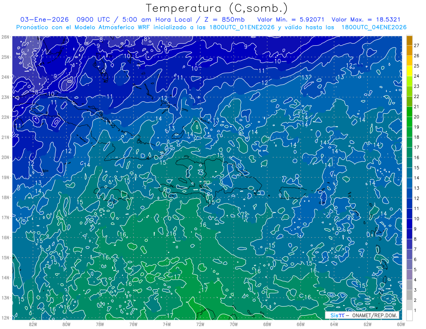This screenshot has height=329, width=426.
Task: Click the longitude axis label "82W"
Action: [x=33, y=324]
